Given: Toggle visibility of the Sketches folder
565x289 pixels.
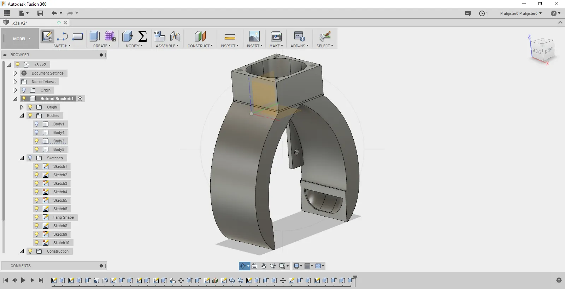Looking at the screenshot, I should pyautogui.click(x=30, y=158).
